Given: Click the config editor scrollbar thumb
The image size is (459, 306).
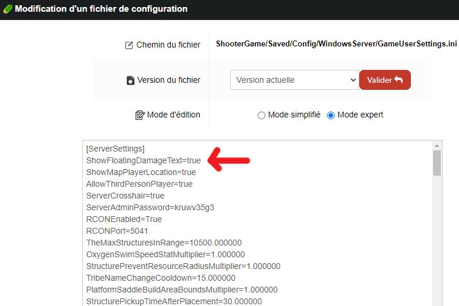Looking at the screenshot, I should point(437,163).
